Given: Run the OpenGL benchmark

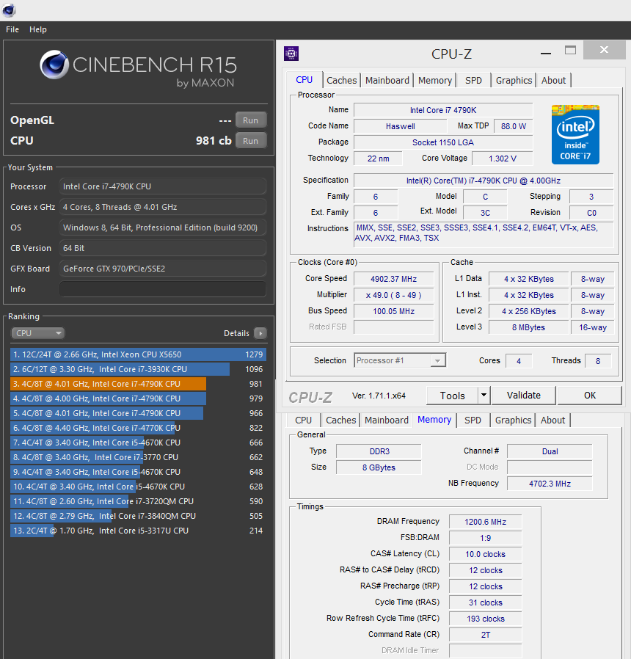Looking at the screenshot, I should (x=250, y=120).
